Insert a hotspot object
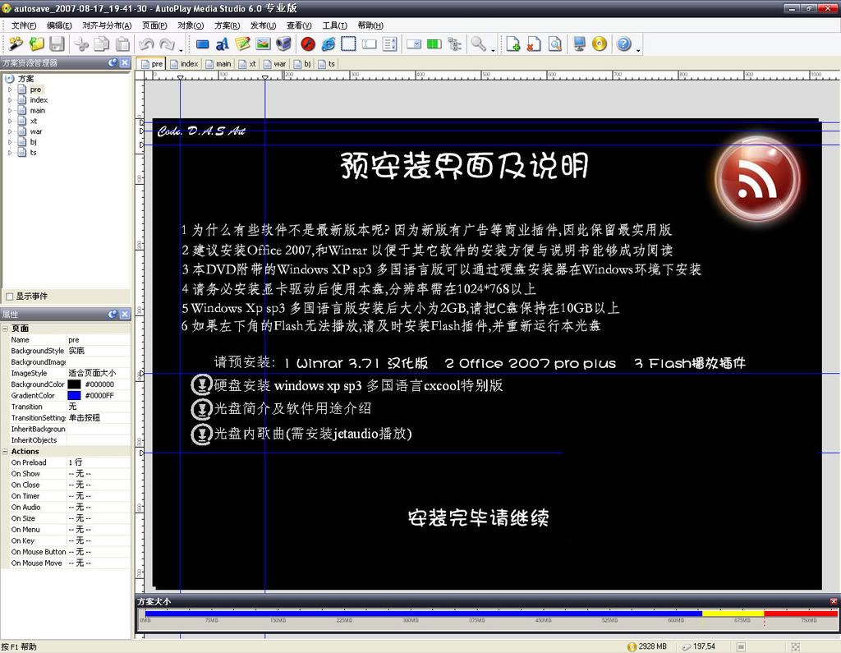The image size is (841, 653). tap(348, 44)
